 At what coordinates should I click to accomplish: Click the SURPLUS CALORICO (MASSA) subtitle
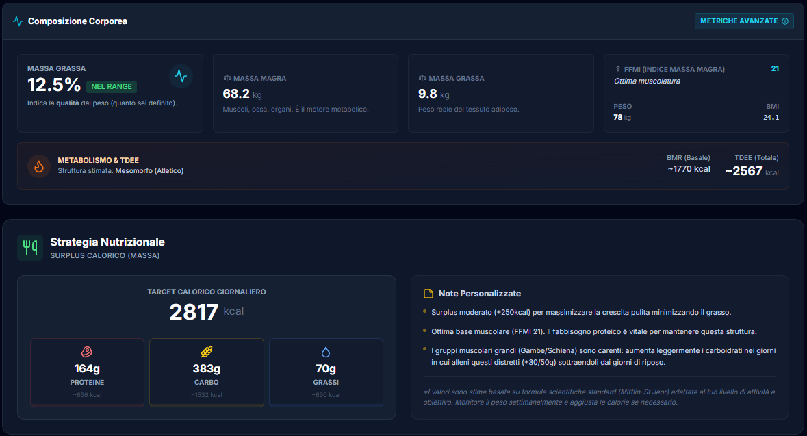(x=105, y=255)
